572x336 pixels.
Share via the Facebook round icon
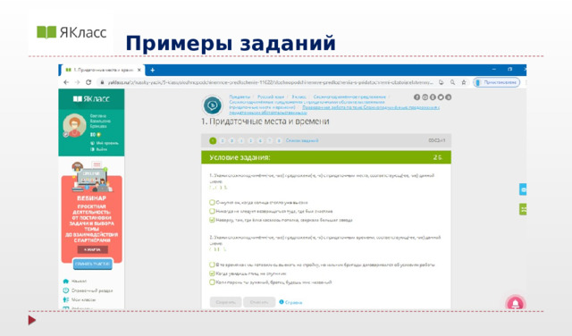(417, 97)
